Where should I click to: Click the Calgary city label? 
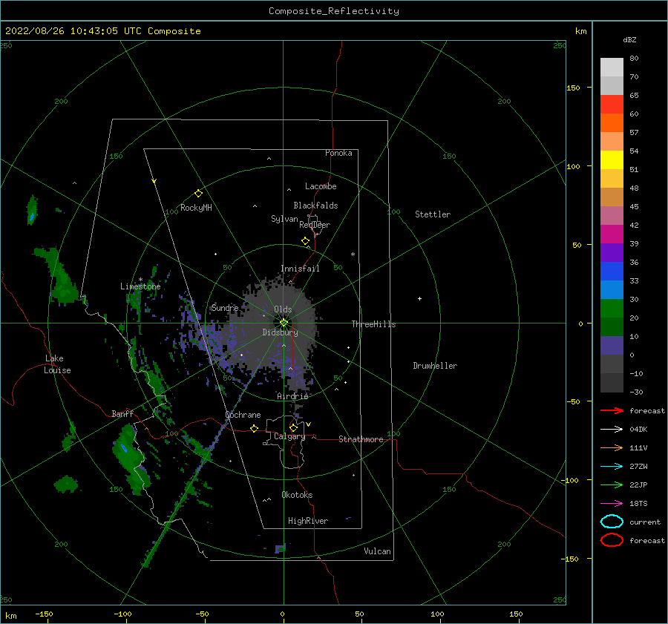(289, 436)
